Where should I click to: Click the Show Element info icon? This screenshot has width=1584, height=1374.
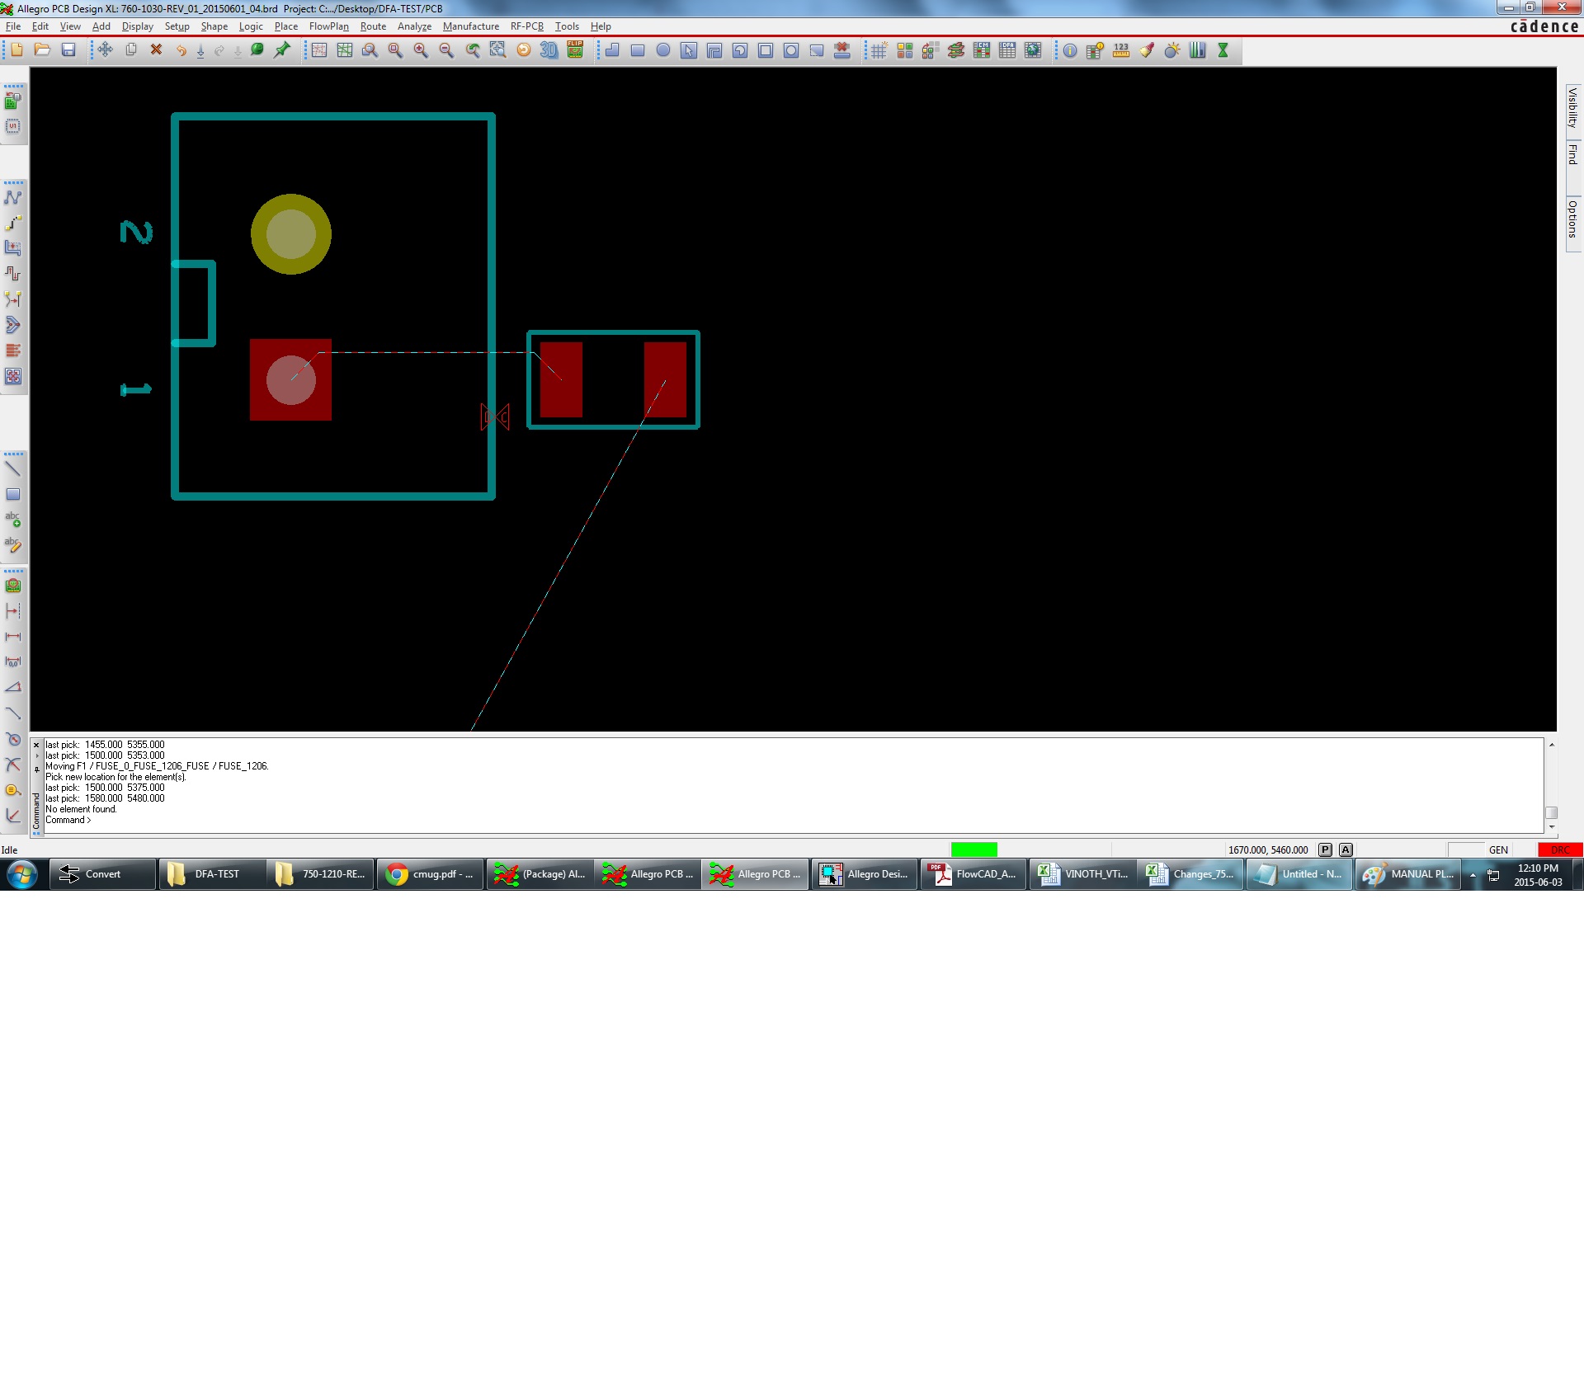click(1070, 50)
